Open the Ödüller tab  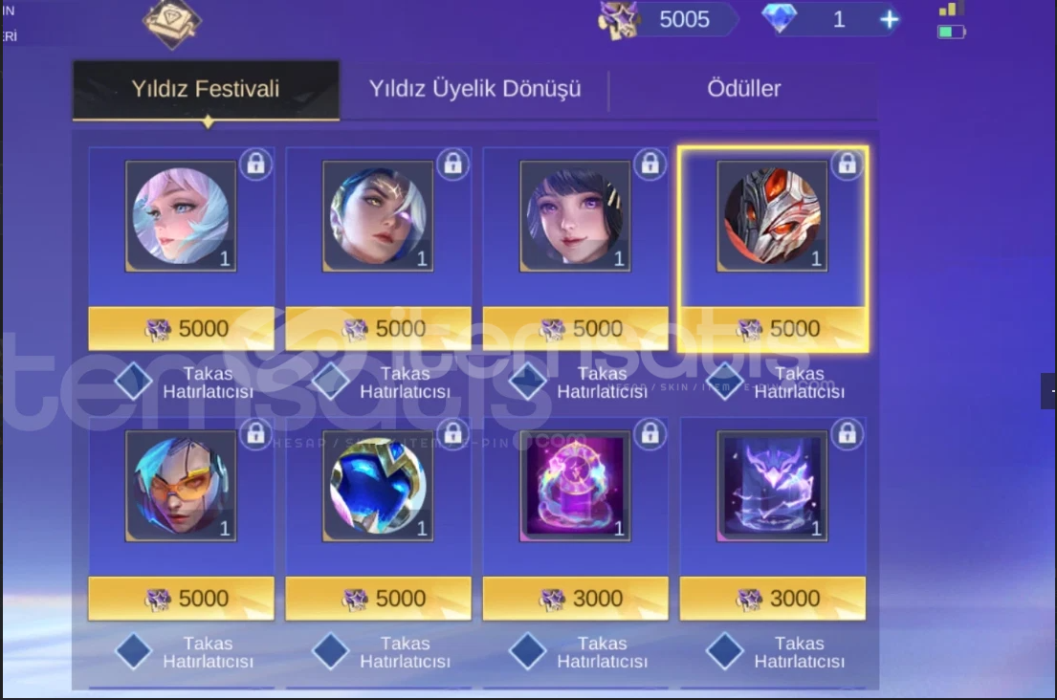(x=743, y=89)
